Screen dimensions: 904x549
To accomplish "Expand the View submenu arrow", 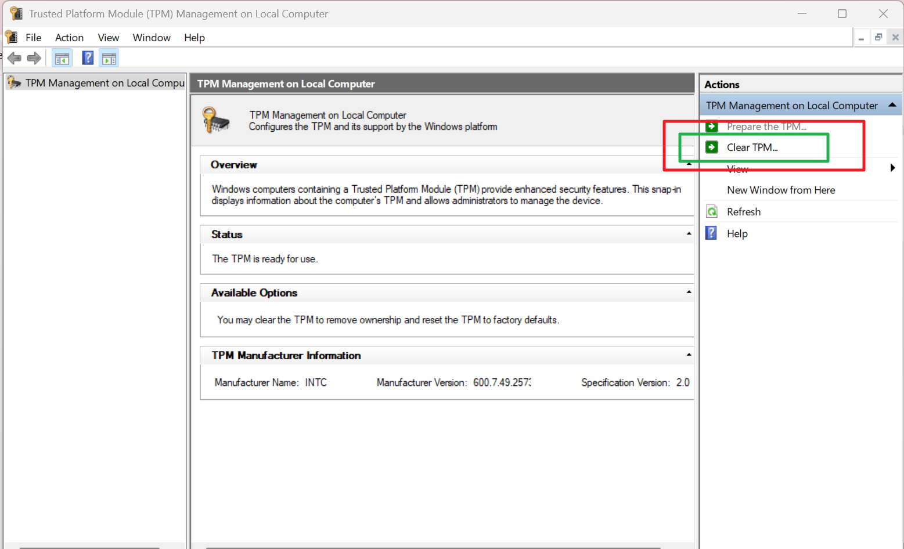I will pyautogui.click(x=892, y=168).
